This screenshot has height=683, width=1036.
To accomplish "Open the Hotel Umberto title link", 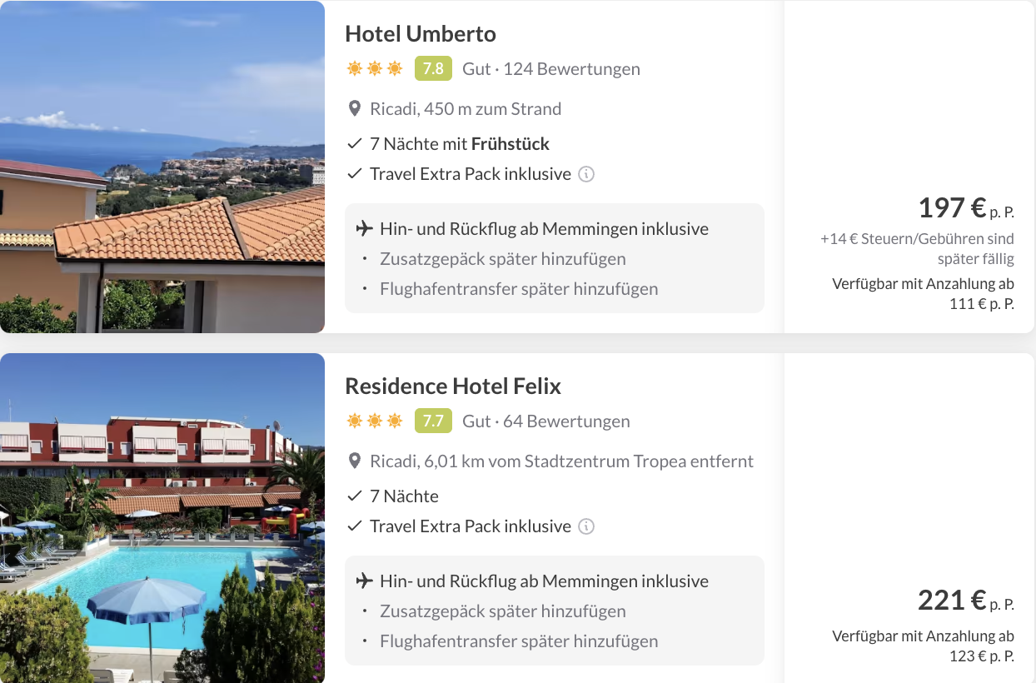I will pos(420,34).
